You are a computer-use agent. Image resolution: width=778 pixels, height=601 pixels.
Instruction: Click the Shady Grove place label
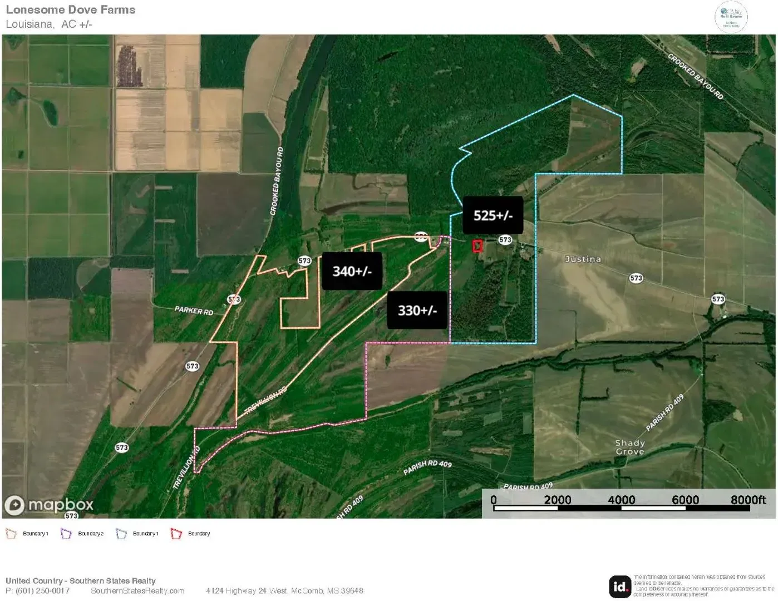click(630, 447)
